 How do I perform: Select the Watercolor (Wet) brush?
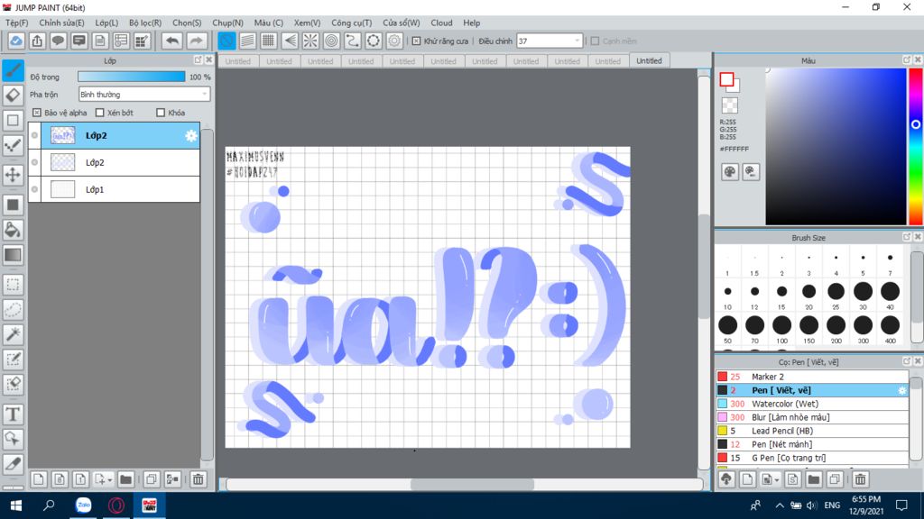click(x=812, y=404)
